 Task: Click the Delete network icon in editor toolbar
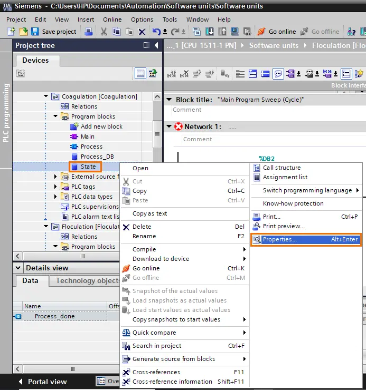pyautogui.click(x=184, y=74)
